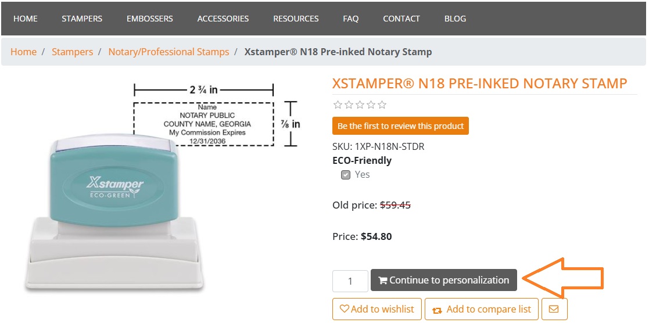Image resolution: width=649 pixels, height=323 pixels.
Task: Open the Resources menu
Action: (296, 19)
